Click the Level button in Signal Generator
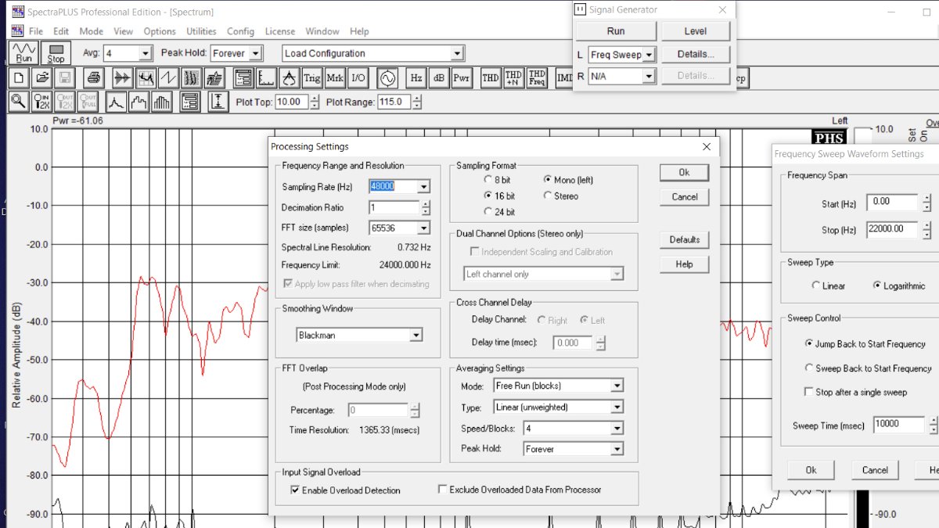939x528 pixels. 695,31
